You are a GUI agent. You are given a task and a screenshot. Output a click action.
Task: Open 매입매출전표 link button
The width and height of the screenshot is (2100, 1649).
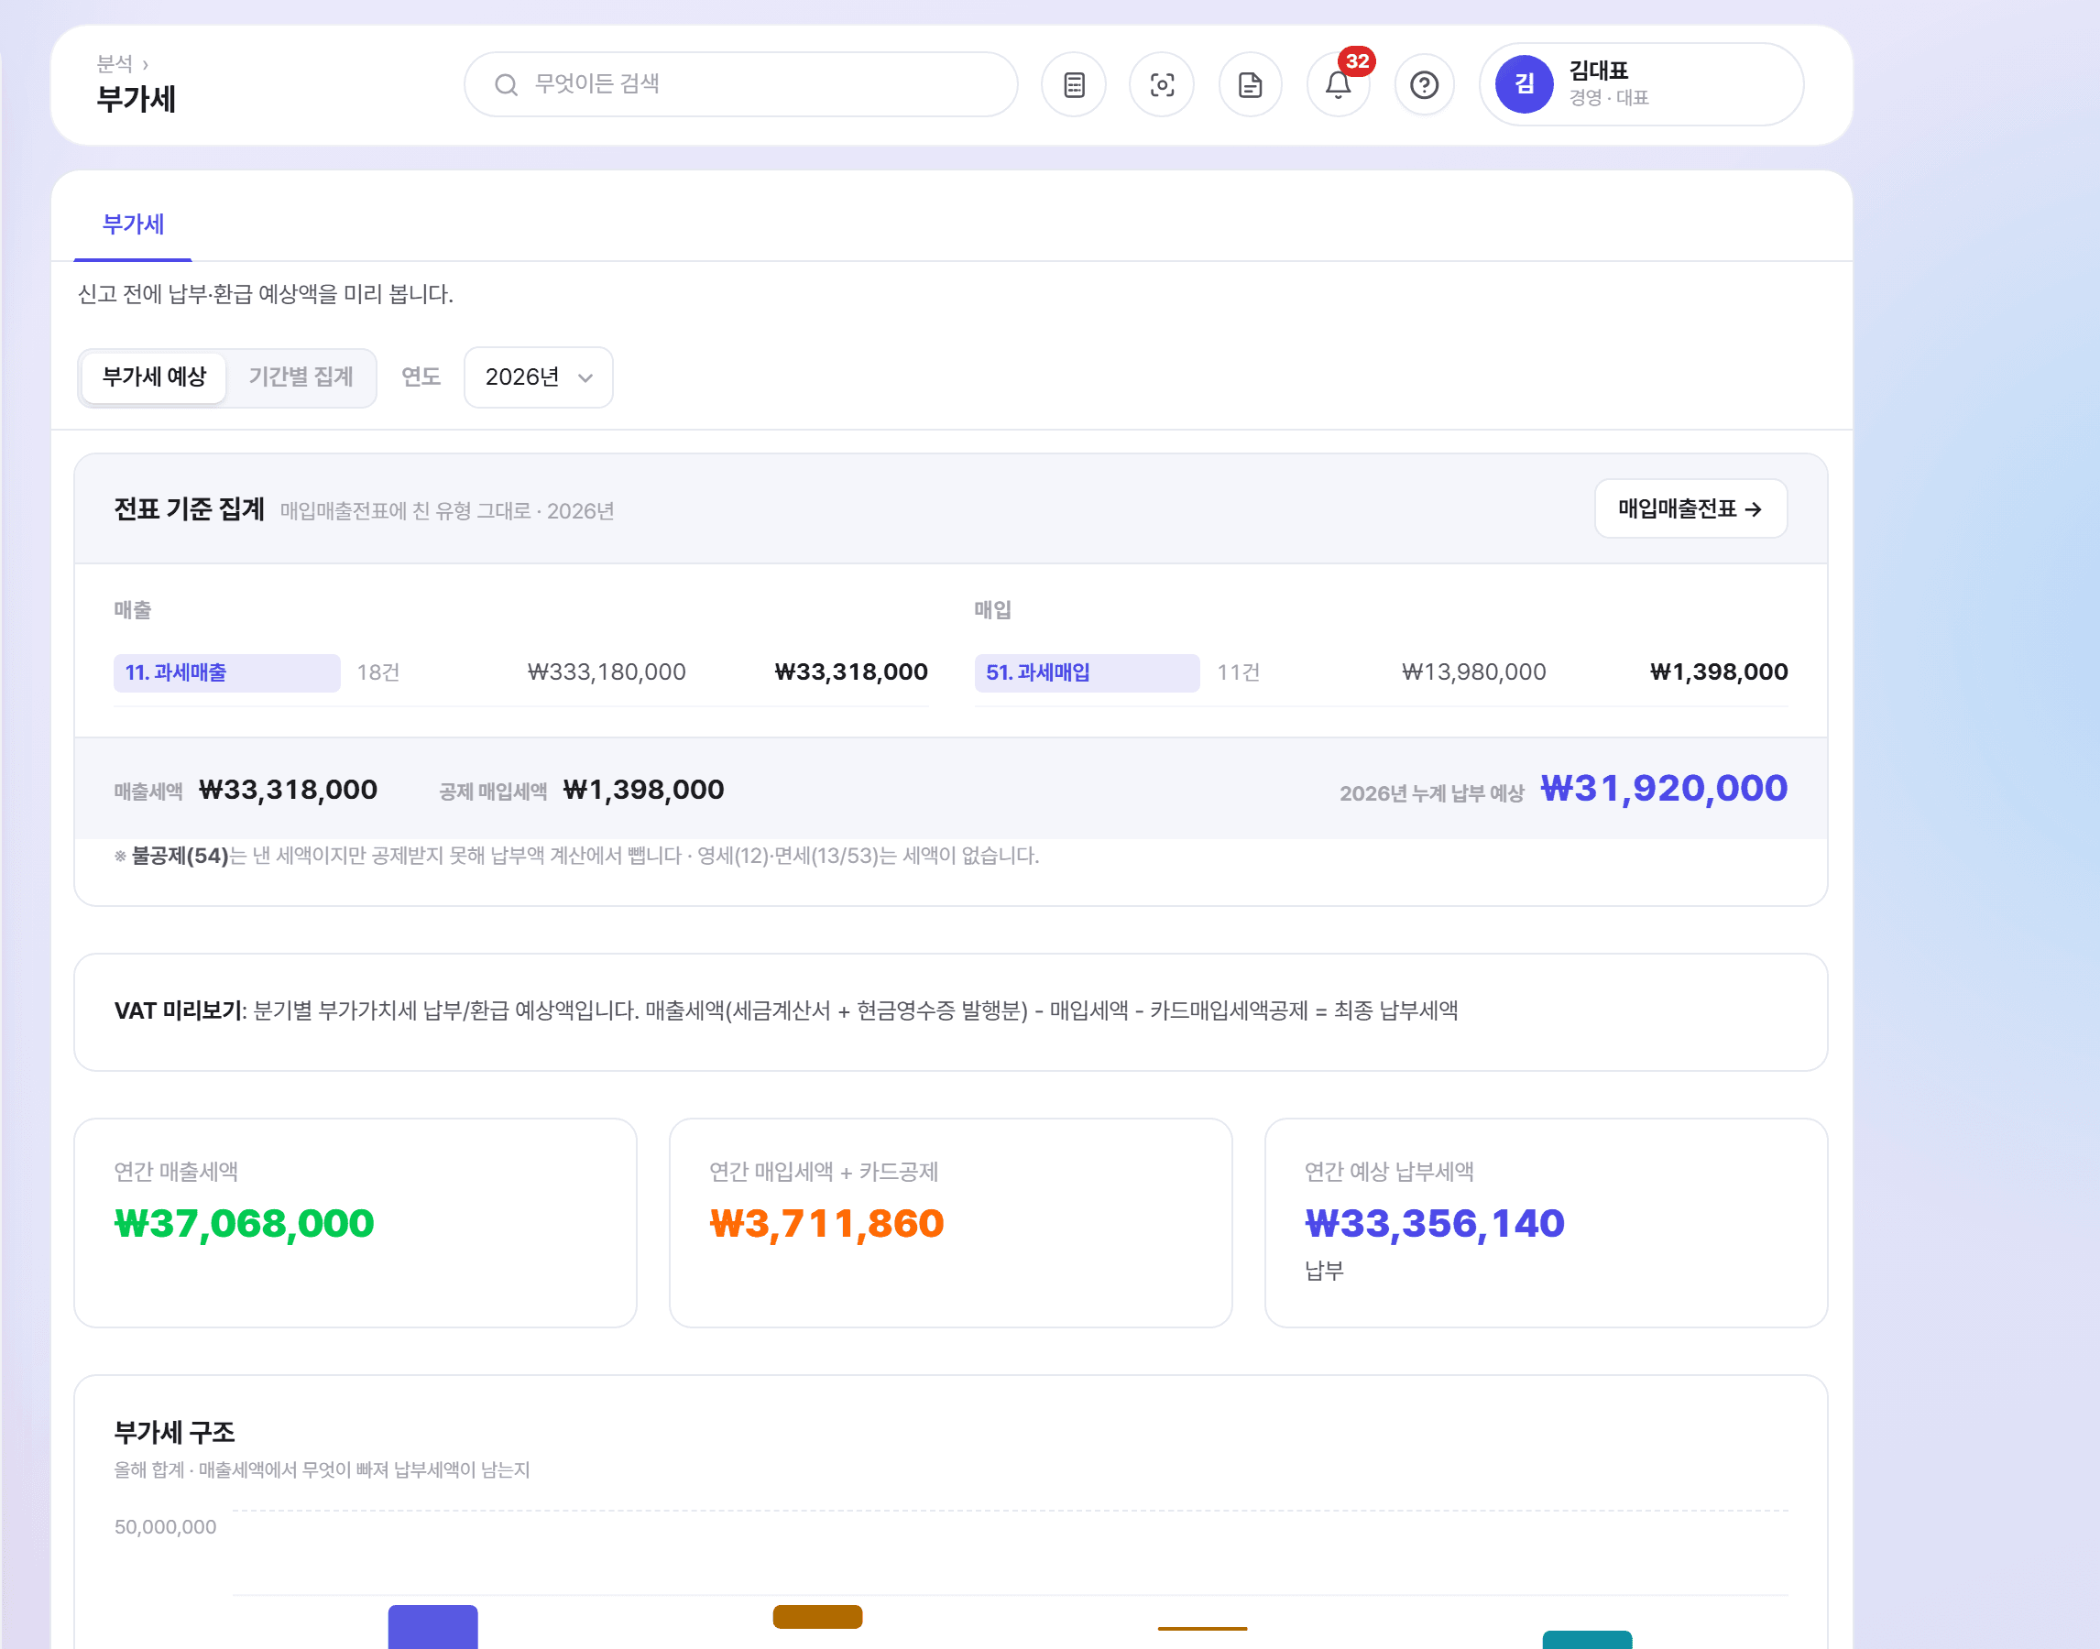[x=1690, y=508]
